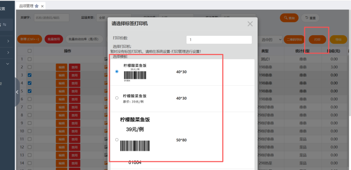351x170 pixels.
Task: Click 编辑 in row 4
Action: (x=61, y=83)
